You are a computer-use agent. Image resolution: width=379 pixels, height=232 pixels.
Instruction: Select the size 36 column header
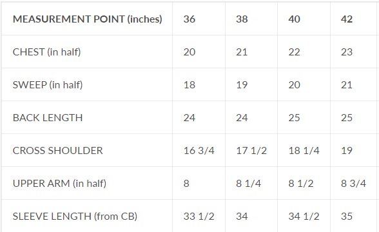(189, 19)
